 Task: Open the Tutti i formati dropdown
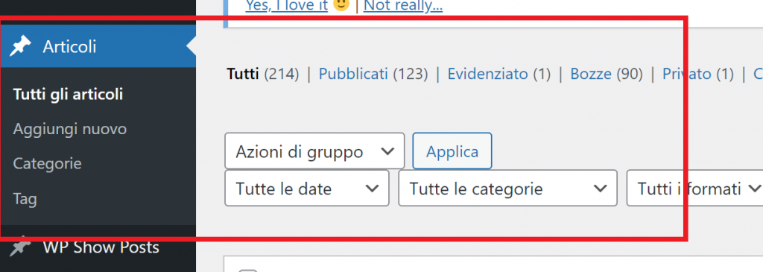click(x=694, y=188)
